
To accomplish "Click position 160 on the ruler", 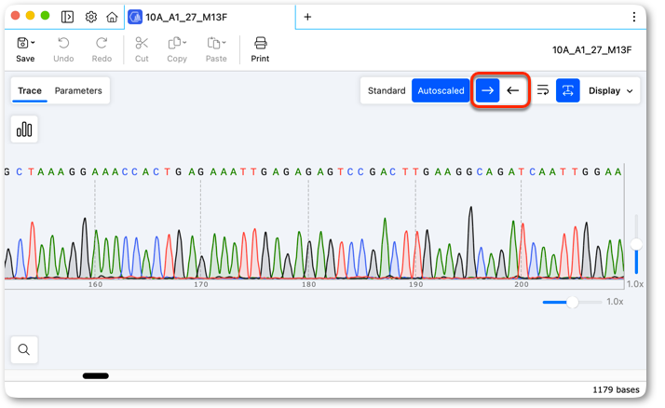I will 95,285.
